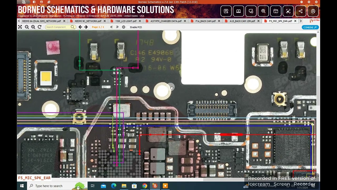Screen dimensions: 337x190
Task: Zoom out with the minus magnifier
Action: [27, 27]
